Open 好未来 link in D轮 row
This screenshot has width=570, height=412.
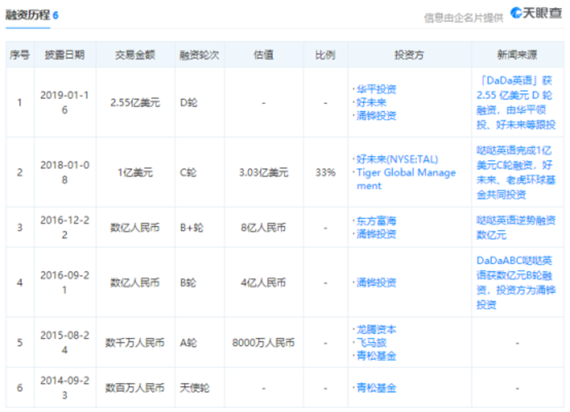(371, 102)
